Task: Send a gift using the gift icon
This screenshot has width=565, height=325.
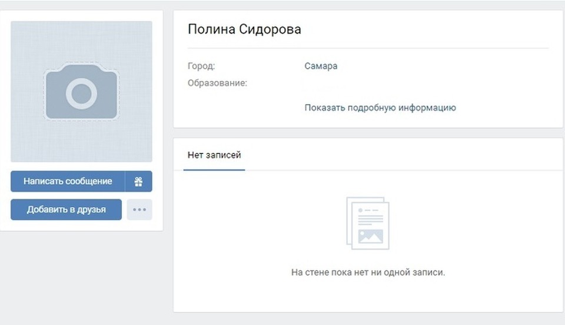Action: [139, 182]
